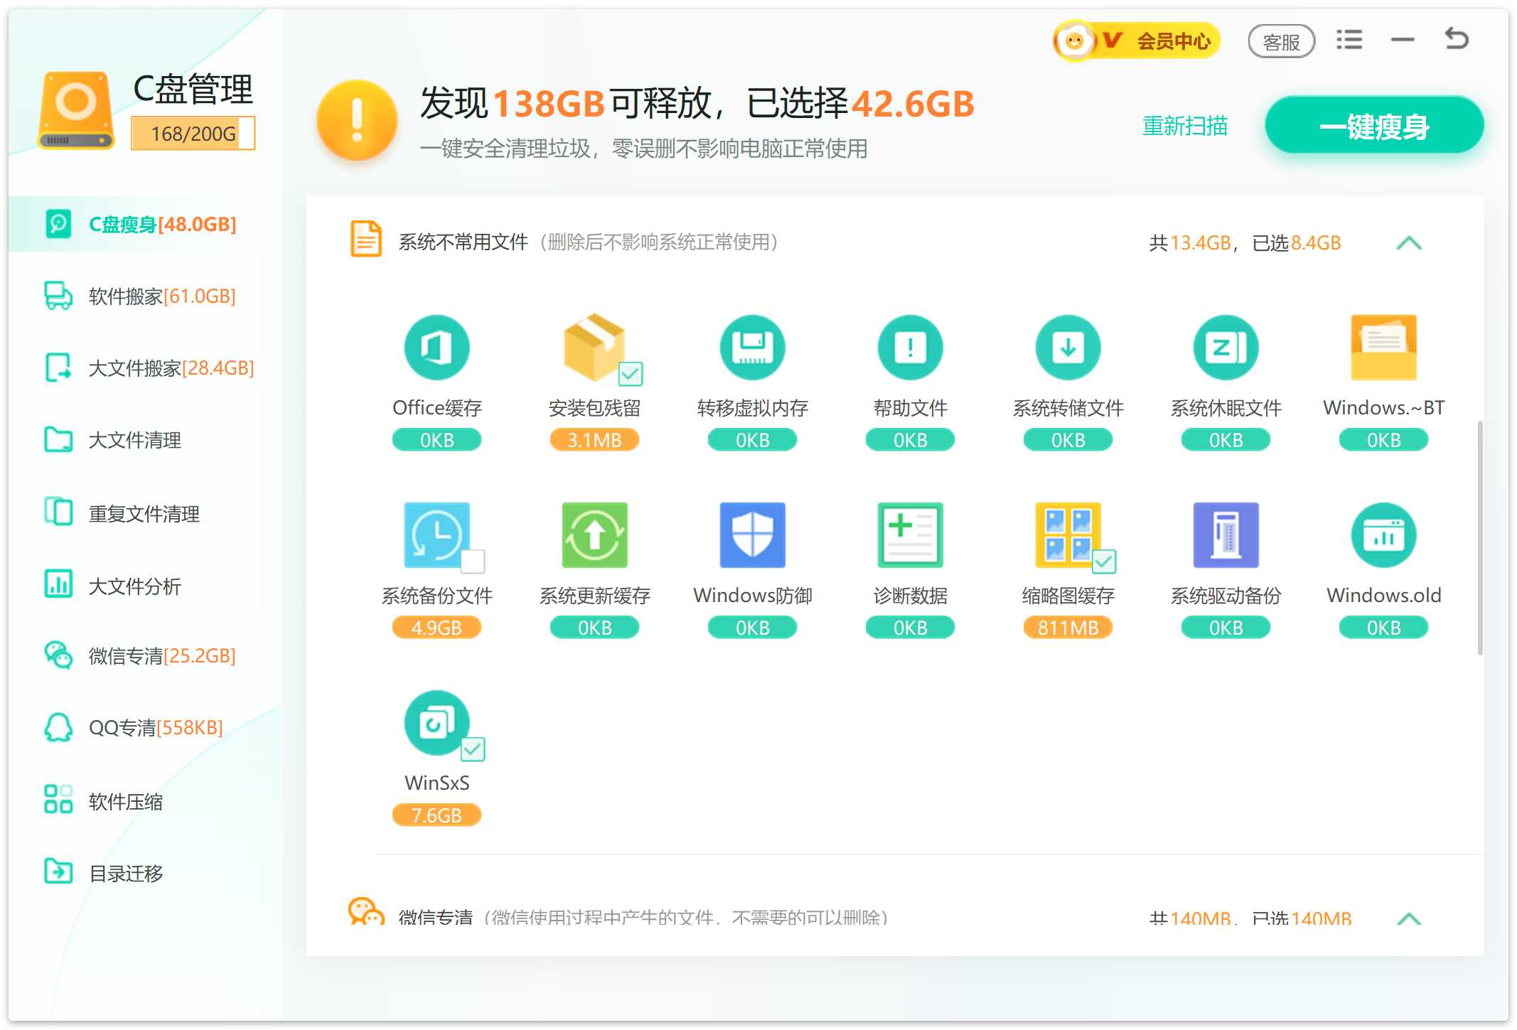Click the 缩略图缓存 icon
Screen dimensions: 1517x1030
[x=1068, y=535]
